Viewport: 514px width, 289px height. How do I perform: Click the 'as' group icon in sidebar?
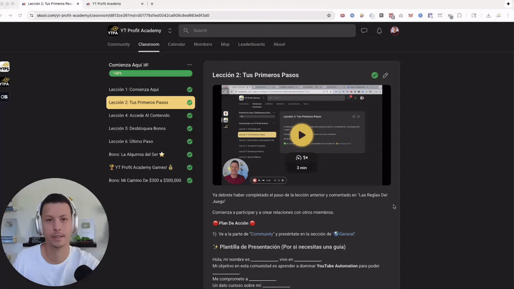pos(5,97)
